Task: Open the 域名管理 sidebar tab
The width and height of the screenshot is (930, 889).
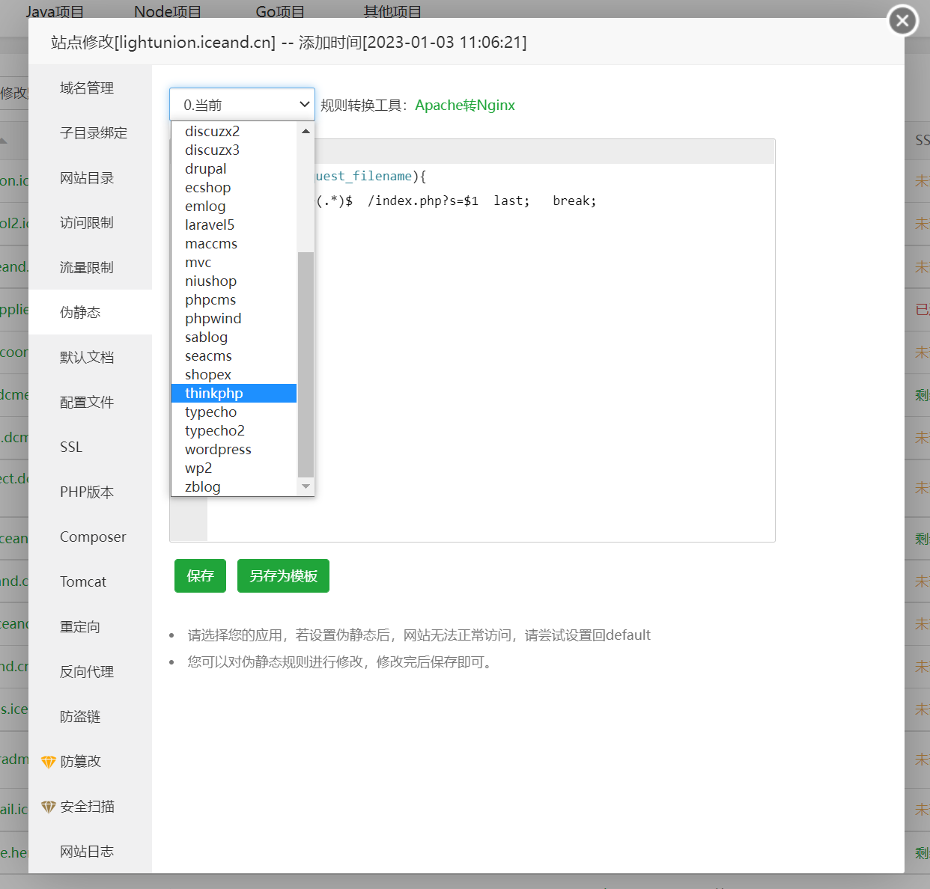Action: 87,88
